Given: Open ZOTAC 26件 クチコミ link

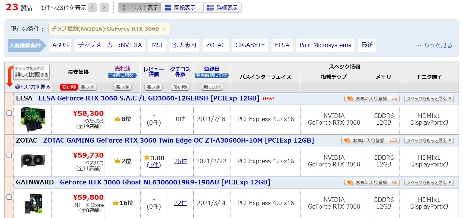Looking at the screenshot, I should coord(180,161).
